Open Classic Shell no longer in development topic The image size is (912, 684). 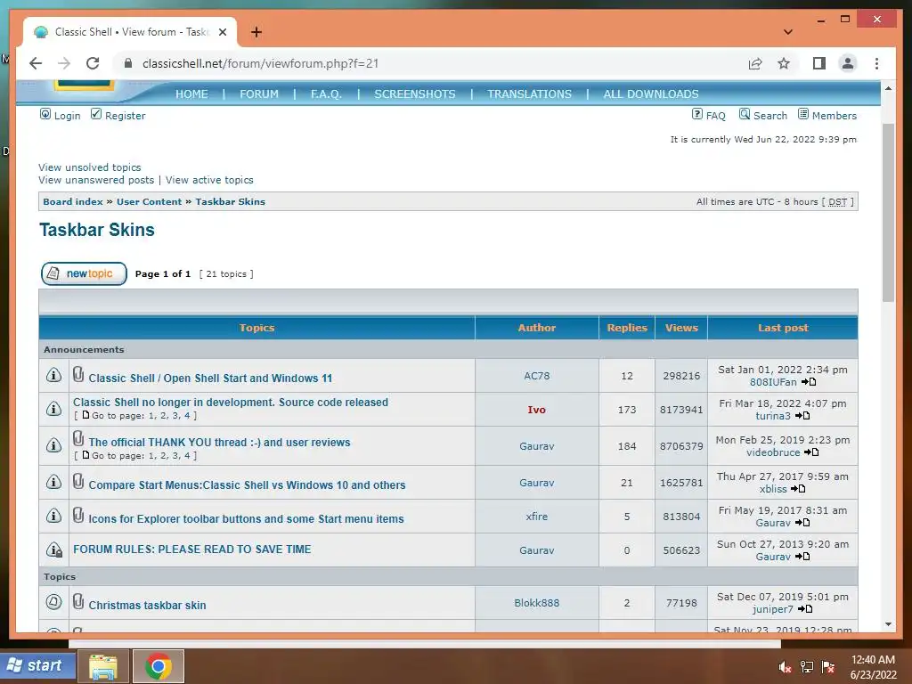tap(231, 403)
